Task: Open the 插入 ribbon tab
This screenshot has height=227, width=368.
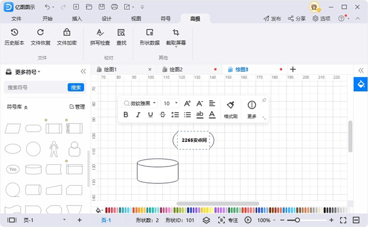Action: pyautogui.click(x=77, y=19)
